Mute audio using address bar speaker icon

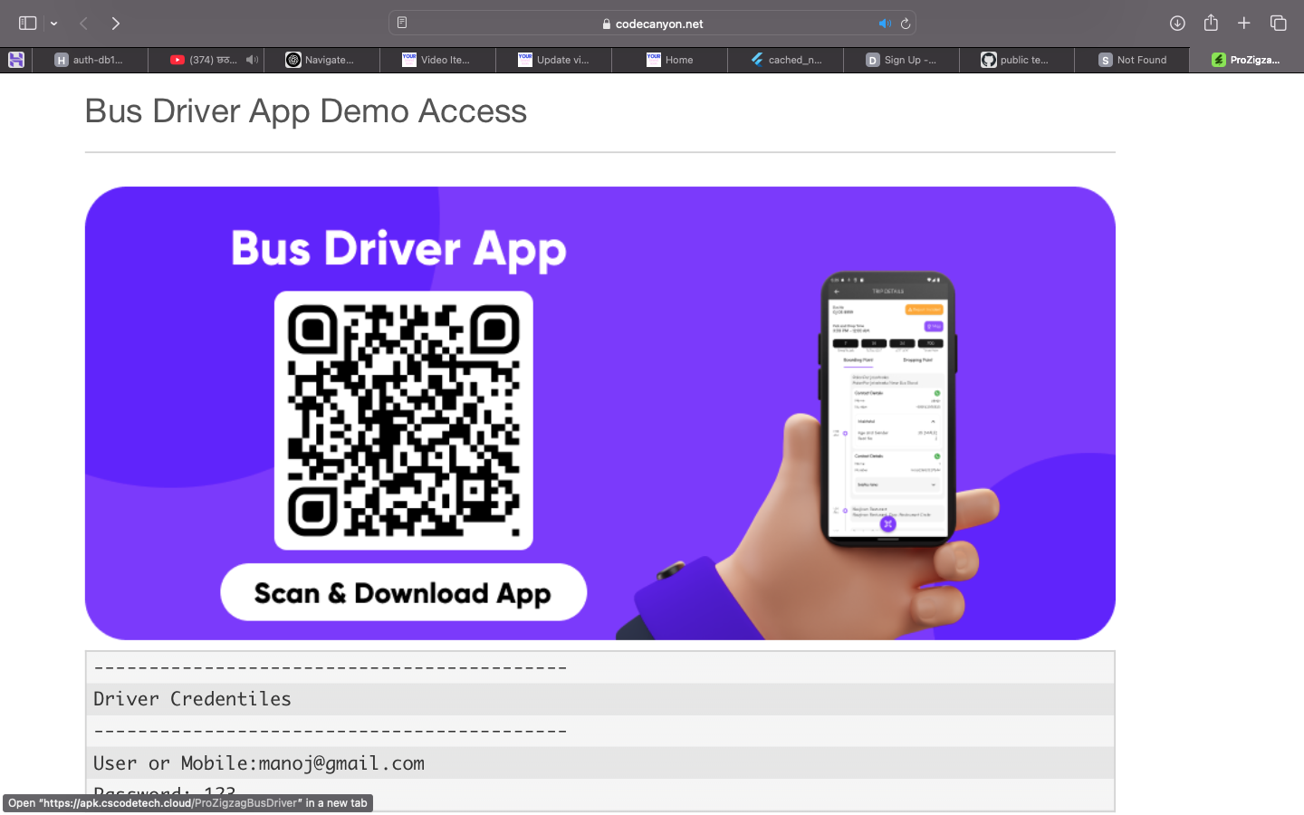coord(884,24)
